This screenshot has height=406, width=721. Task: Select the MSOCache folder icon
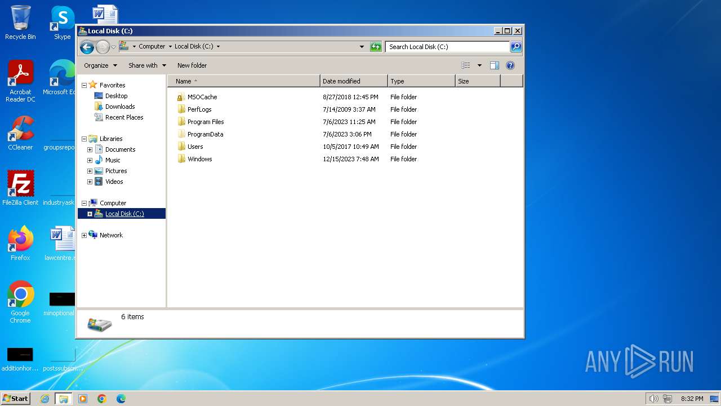pyautogui.click(x=181, y=97)
